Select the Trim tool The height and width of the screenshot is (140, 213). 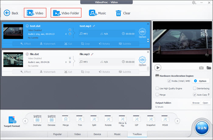coord(80,121)
